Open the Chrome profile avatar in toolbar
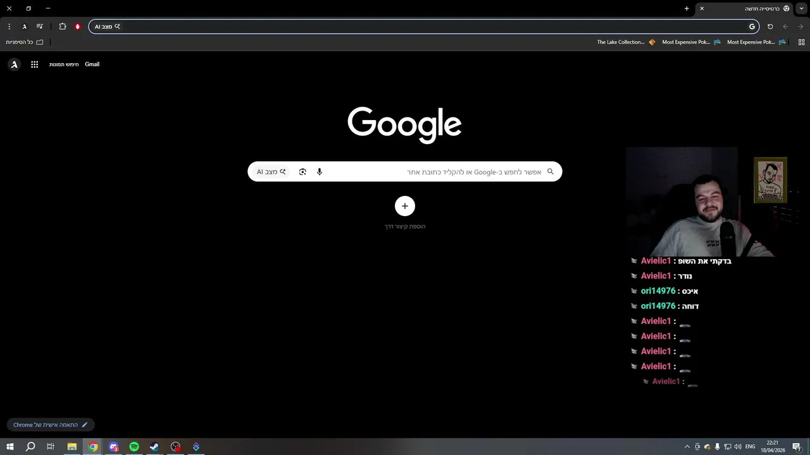This screenshot has height=455, width=810. click(24, 27)
